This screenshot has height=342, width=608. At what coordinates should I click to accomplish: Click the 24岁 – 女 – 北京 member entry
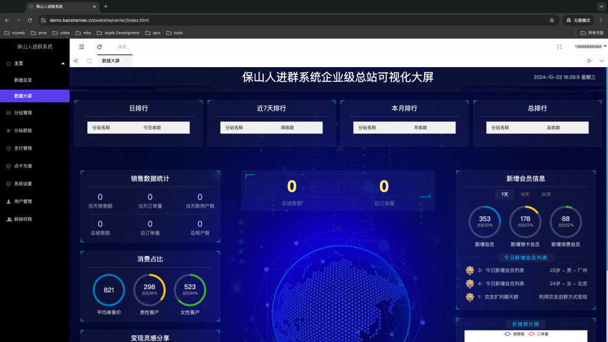coord(568,284)
